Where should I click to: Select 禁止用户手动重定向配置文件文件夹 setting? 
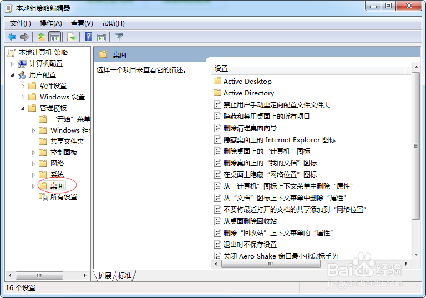click(272, 105)
